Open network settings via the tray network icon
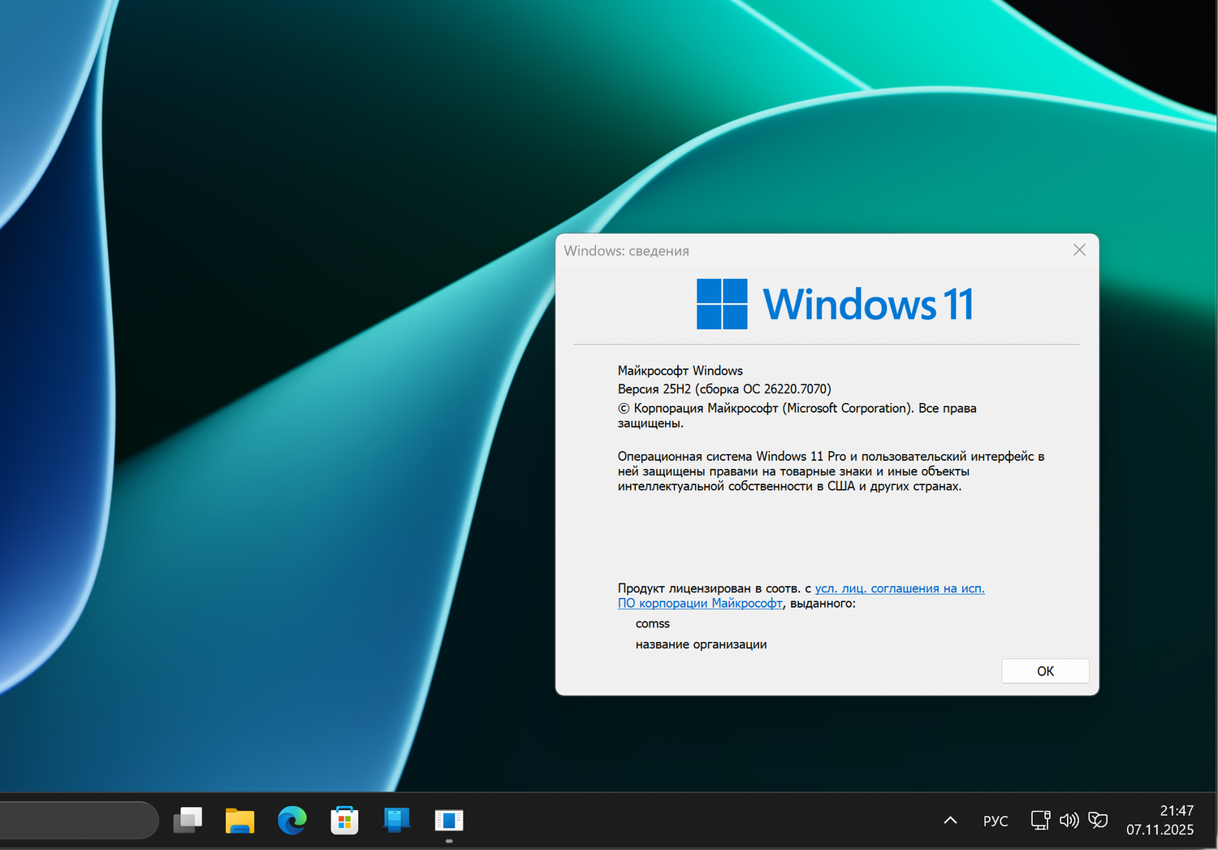 pos(1040,820)
